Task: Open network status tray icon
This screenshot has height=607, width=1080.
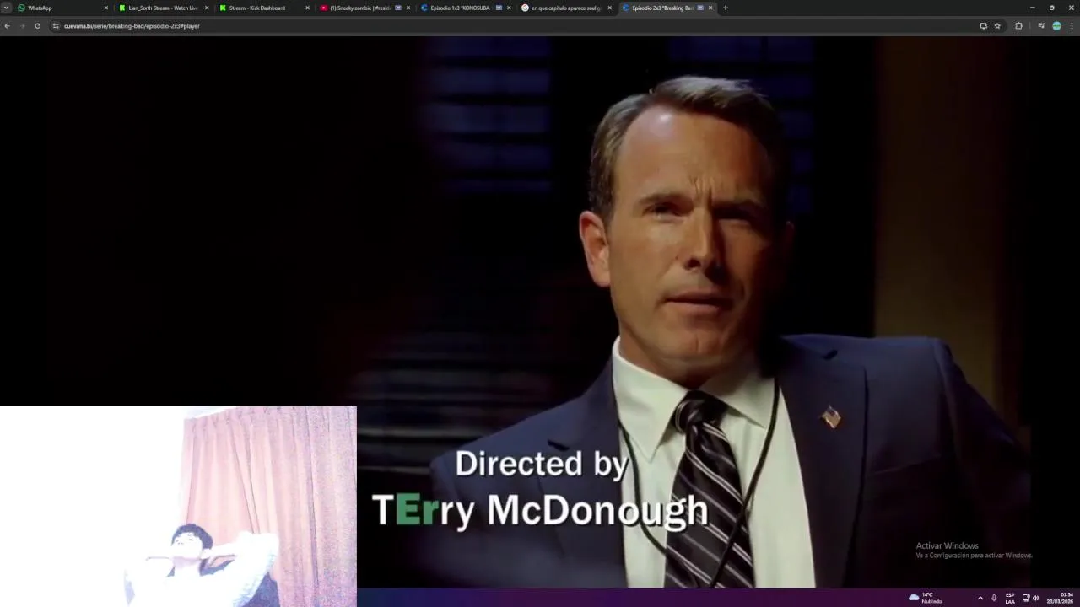Action: 1026,598
